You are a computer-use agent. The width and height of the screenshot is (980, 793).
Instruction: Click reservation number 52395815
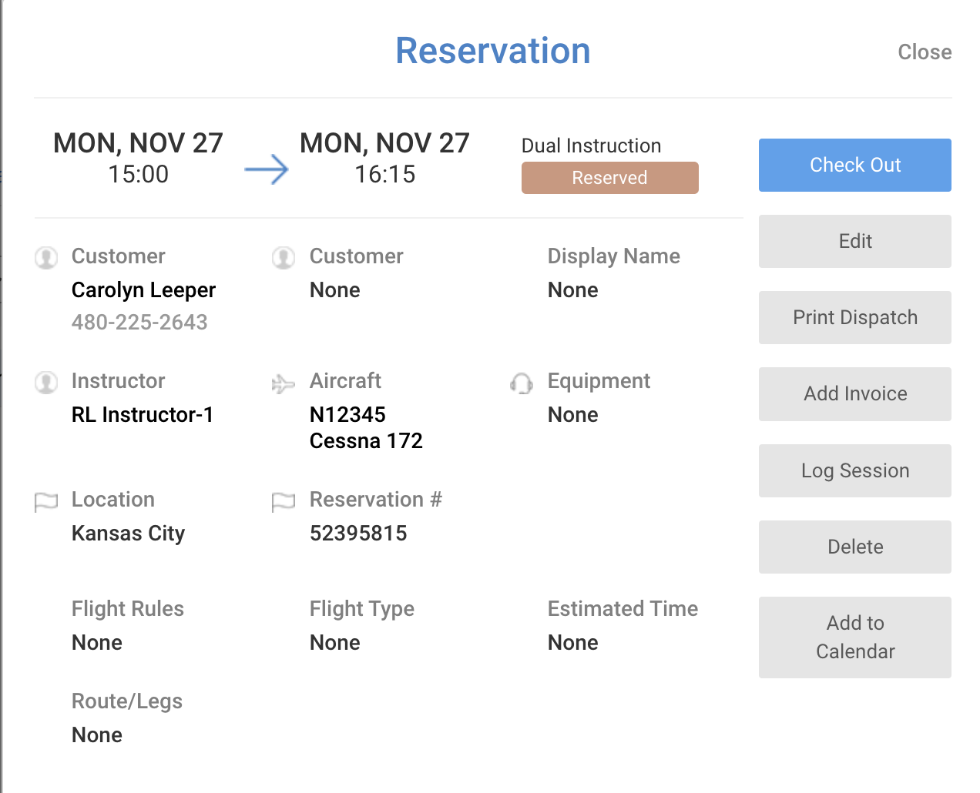[358, 534]
